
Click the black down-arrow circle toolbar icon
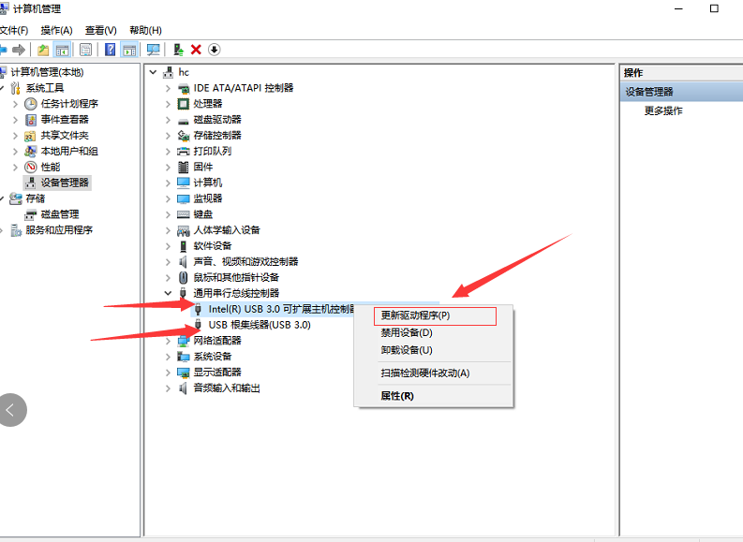tap(214, 50)
